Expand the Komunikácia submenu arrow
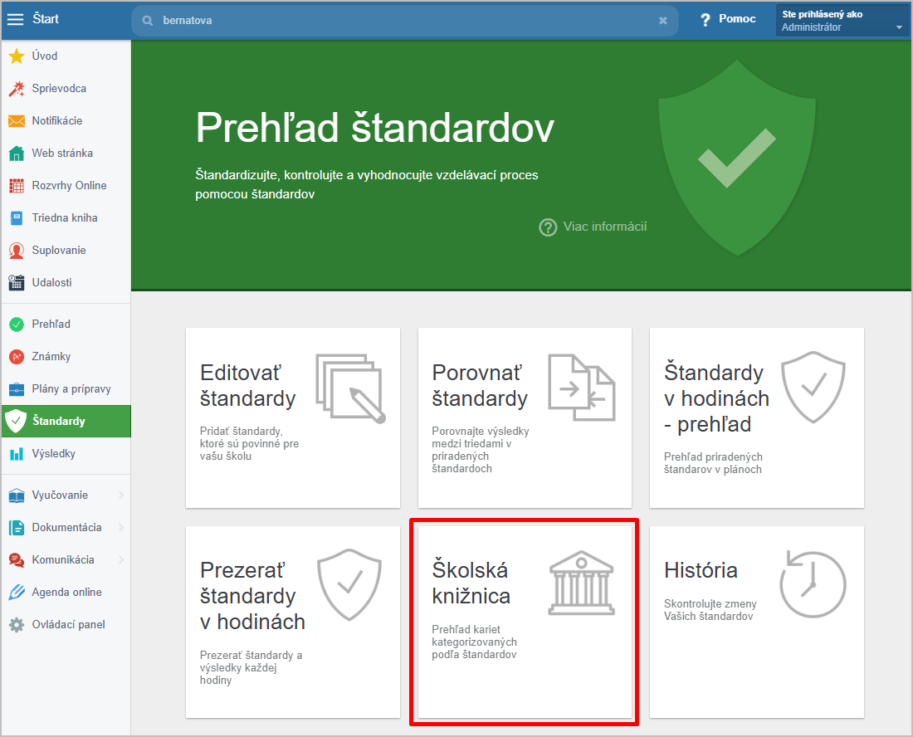The height and width of the screenshot is (737, 913). pyautogui.click(x=121, y=560)
